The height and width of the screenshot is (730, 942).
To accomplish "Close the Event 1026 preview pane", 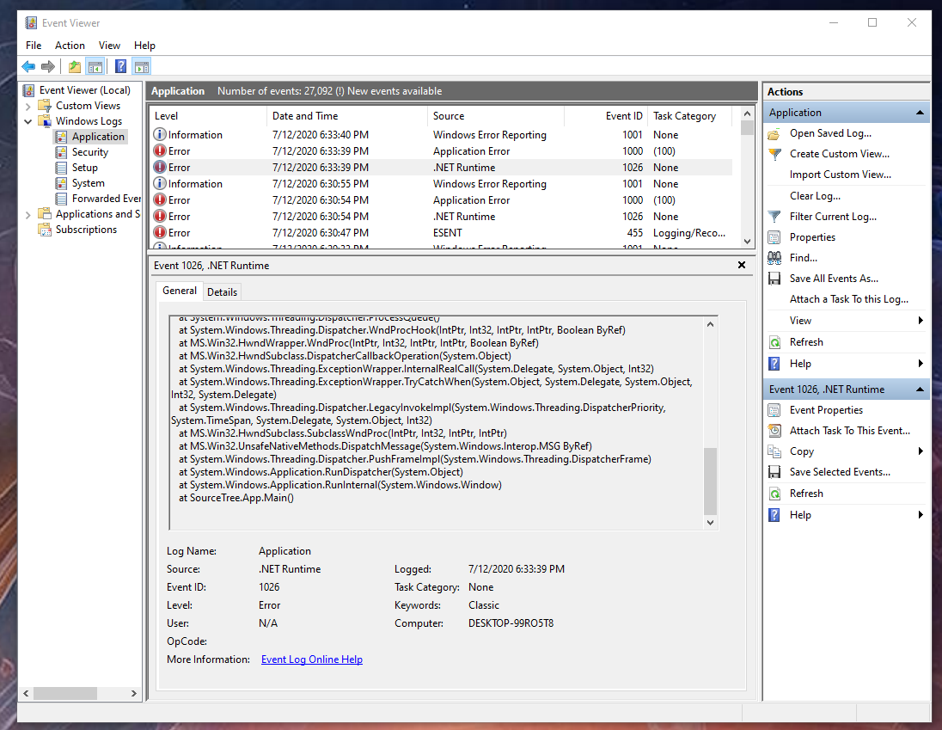I will pos(742,265).
